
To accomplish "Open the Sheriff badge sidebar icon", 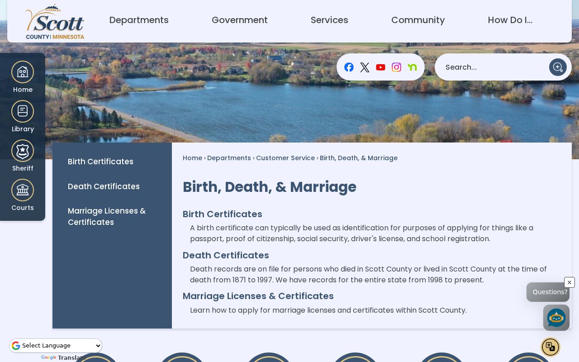I will coord(23,156).
